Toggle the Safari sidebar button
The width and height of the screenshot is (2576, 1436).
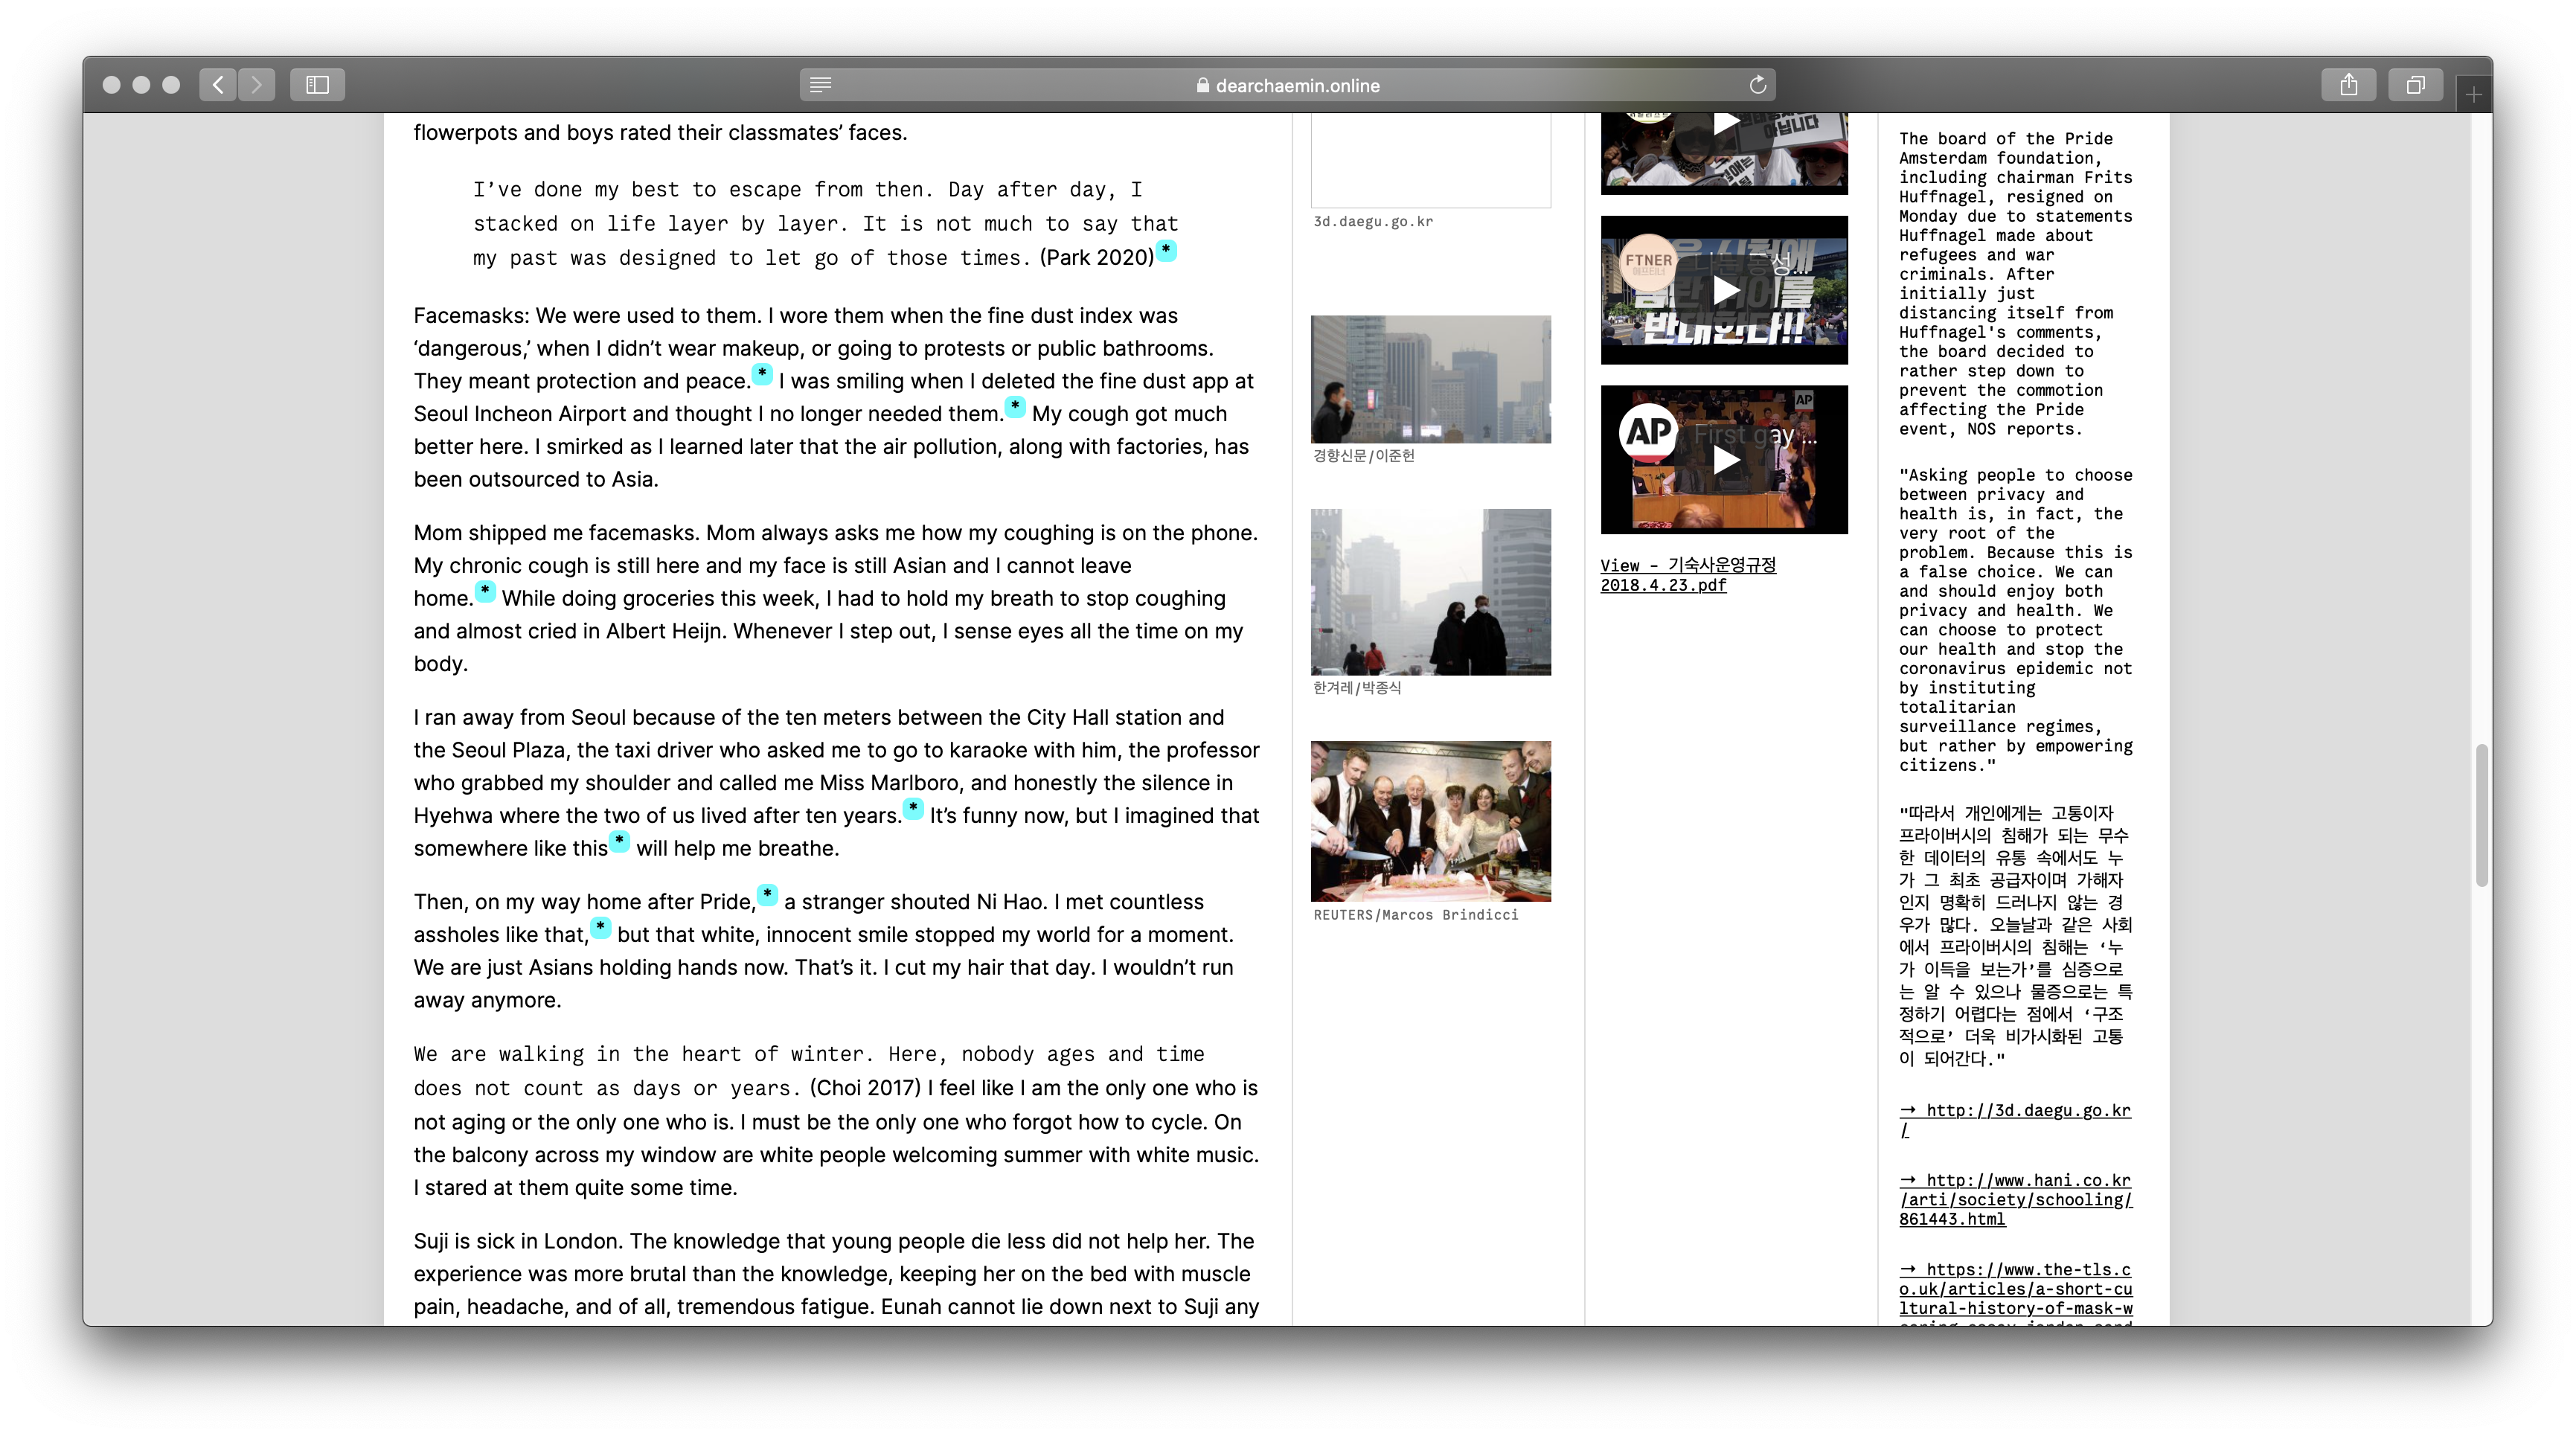pos(317,85)
